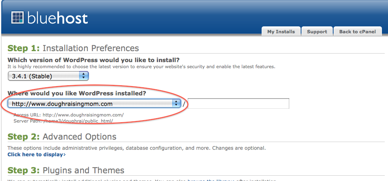
Task: Click the bluehost grid logo icon
Action: click(17, 17)
